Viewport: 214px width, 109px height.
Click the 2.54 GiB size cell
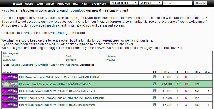[x=167, y=84]
